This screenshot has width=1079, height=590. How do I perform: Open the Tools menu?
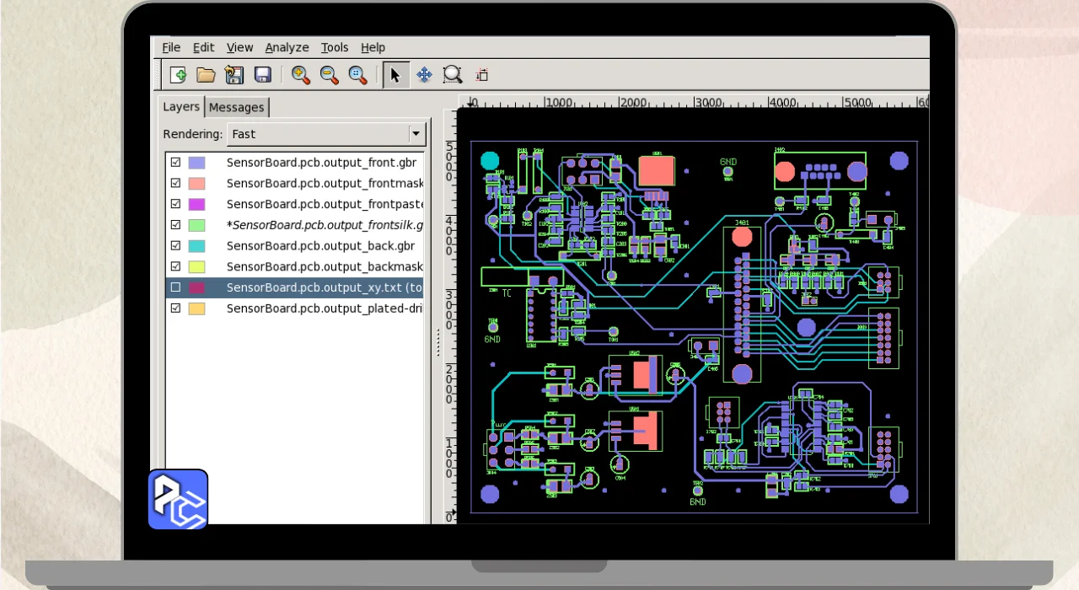pyautogui.click(x=335, y=47)
